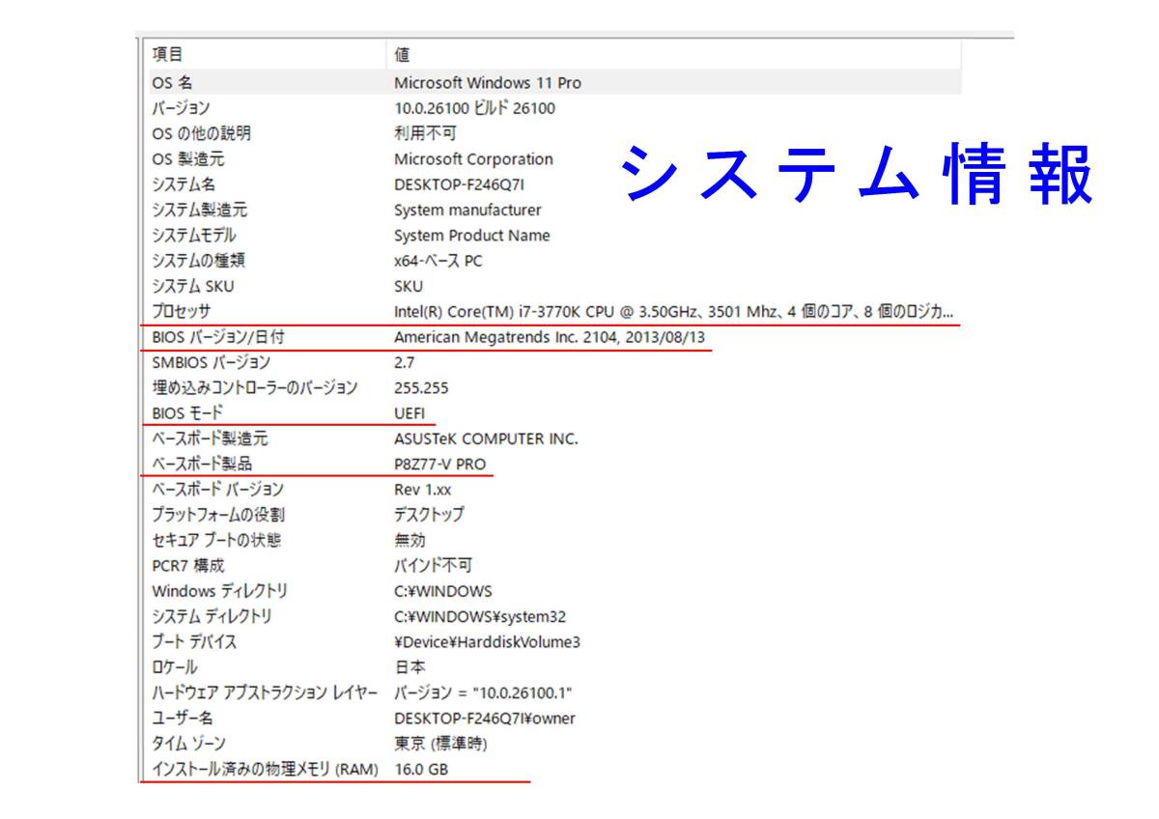
Task: Select the UEFI value
Action: [410, 413]
